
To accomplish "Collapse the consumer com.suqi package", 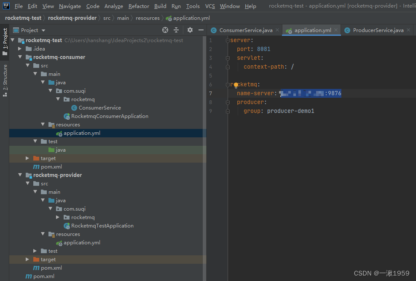I will (51, 91).
